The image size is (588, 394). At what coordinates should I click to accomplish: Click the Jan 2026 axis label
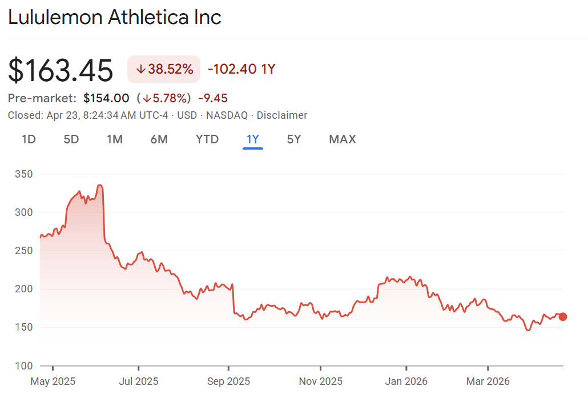[x=406, y=381]
